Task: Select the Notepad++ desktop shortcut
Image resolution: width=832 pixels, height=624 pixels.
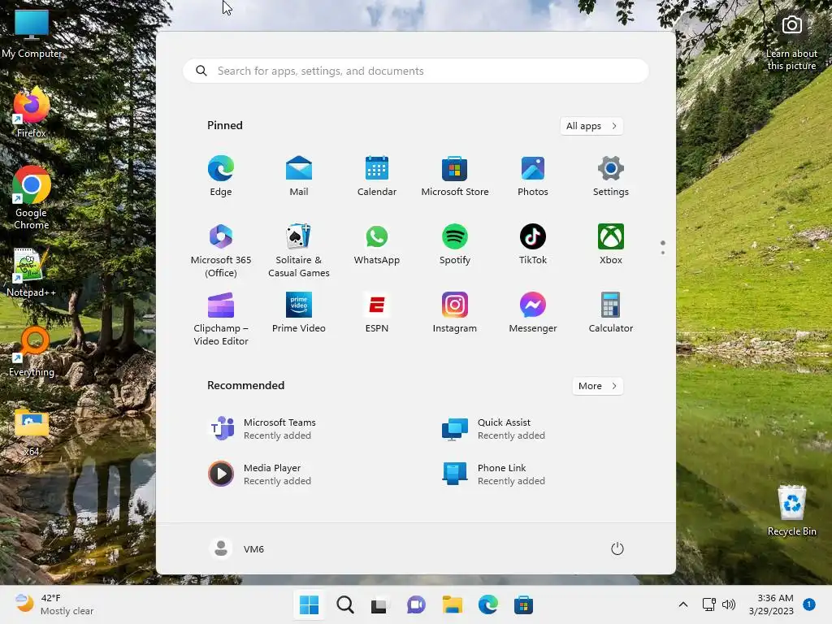Action: coord(32,272)
